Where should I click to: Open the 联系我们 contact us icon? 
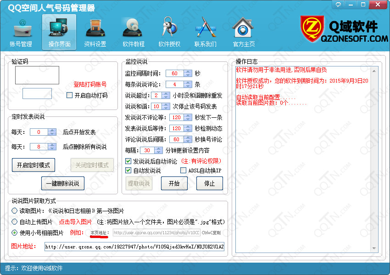pos(205,28)
